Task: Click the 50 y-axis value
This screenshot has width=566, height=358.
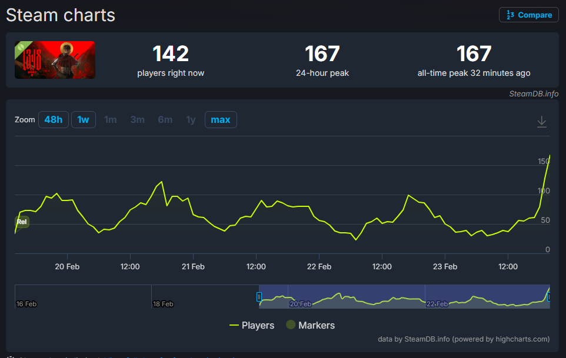Action: (x=545, y=220)
